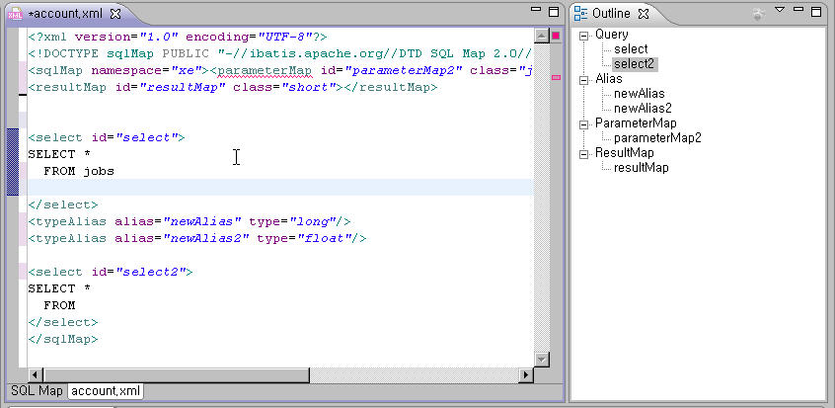Screen dimensions: 835x408
Task: Click the pink error square atop ruler
Action: pos(556,37)
